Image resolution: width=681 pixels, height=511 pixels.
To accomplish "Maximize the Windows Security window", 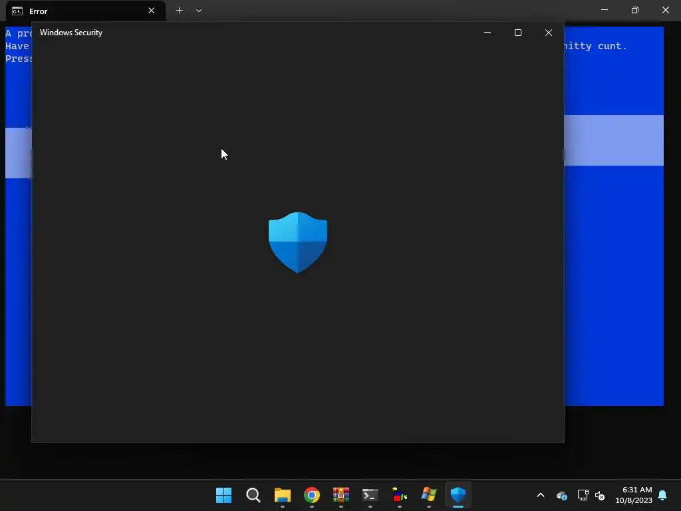I will [x=517, y=33].
